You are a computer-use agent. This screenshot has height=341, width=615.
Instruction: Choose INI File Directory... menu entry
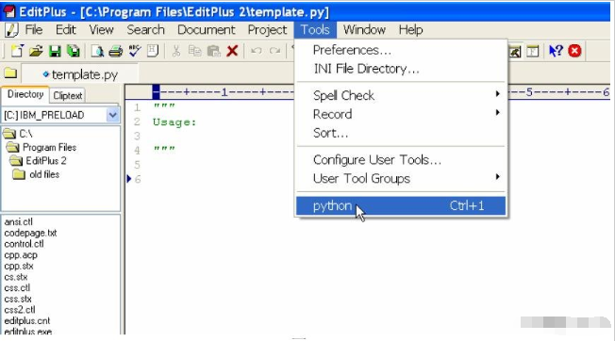pos(401,69)
